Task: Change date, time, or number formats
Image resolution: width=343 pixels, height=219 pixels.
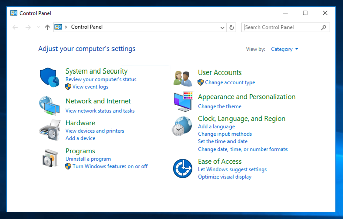Action: [x=243, y=149]
